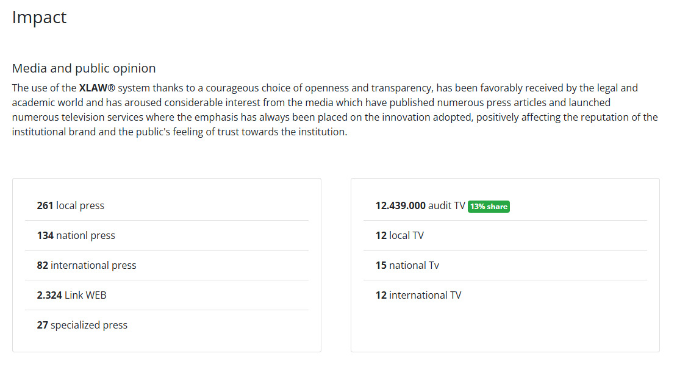The height and width of the screenshot is (370, 677).
Task: Select the 261 local press row
Action: [167, 205]
